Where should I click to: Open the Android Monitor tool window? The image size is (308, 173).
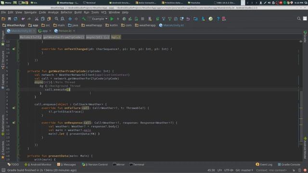(38, 164)
